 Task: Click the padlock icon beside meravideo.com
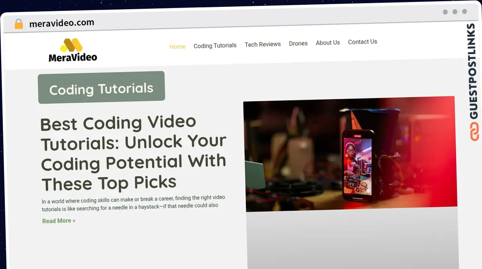[19, 24]
